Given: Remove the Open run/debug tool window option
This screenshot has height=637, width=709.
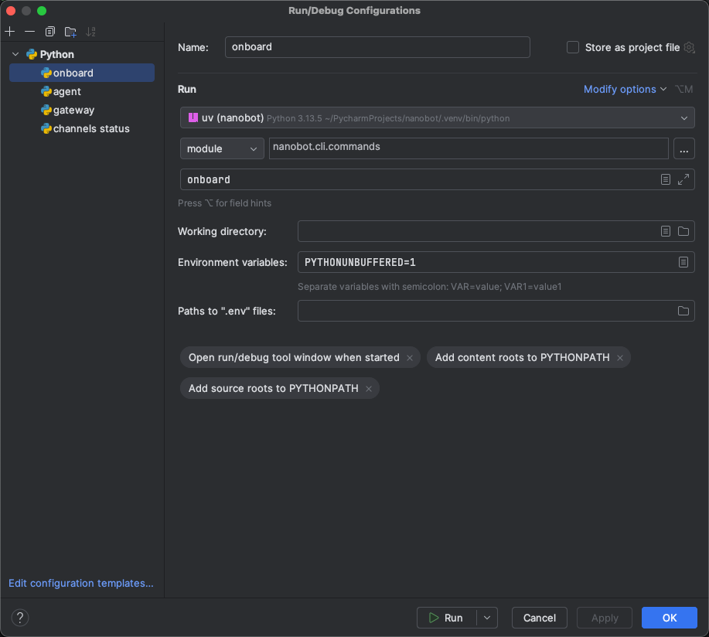Looking at the screenshot, I should coord(410,358).
